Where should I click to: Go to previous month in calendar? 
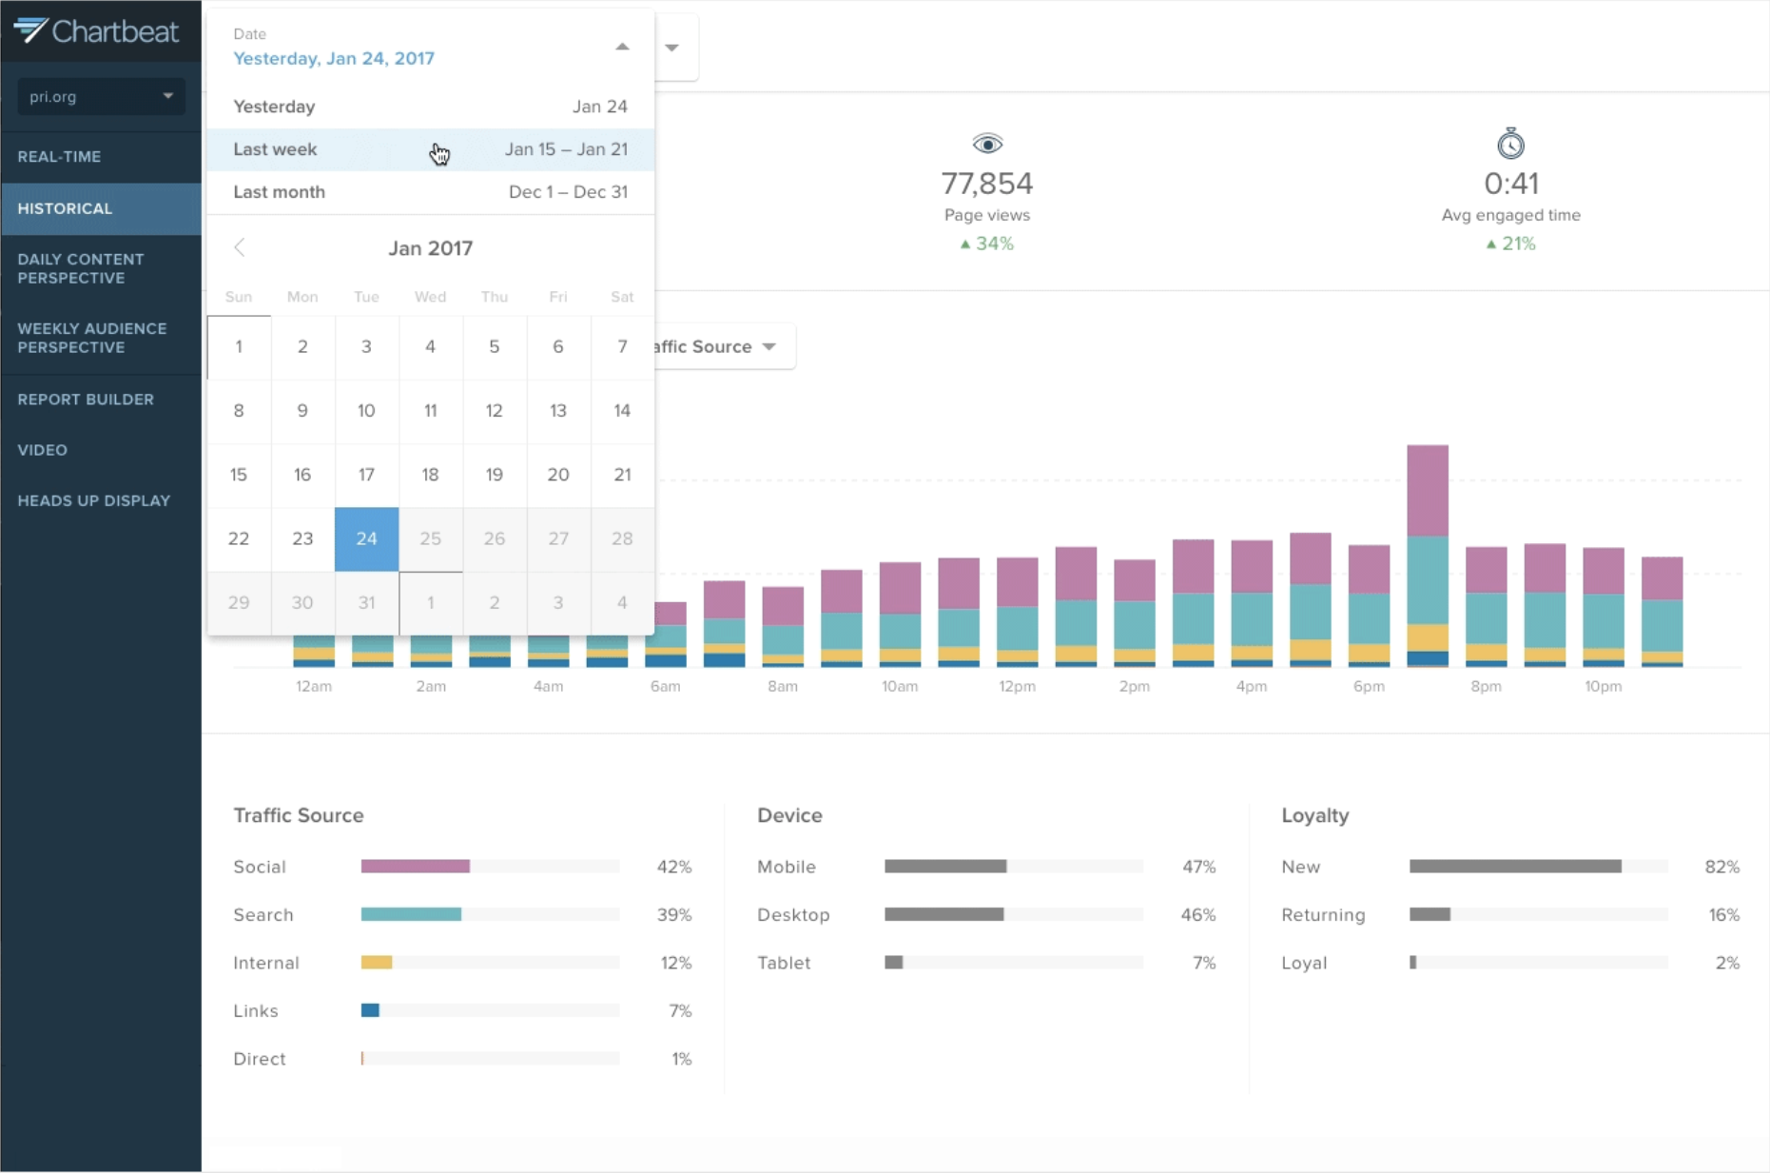[240, 248]
